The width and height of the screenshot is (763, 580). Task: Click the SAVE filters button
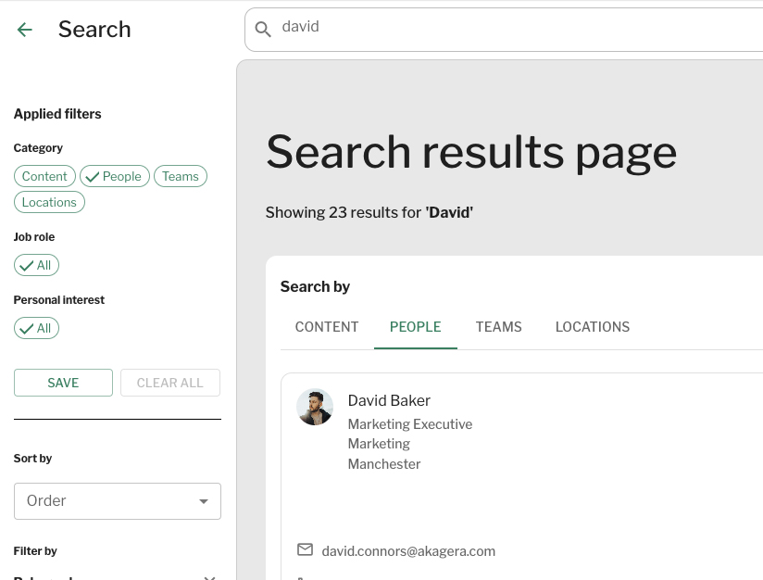[63, 382]
